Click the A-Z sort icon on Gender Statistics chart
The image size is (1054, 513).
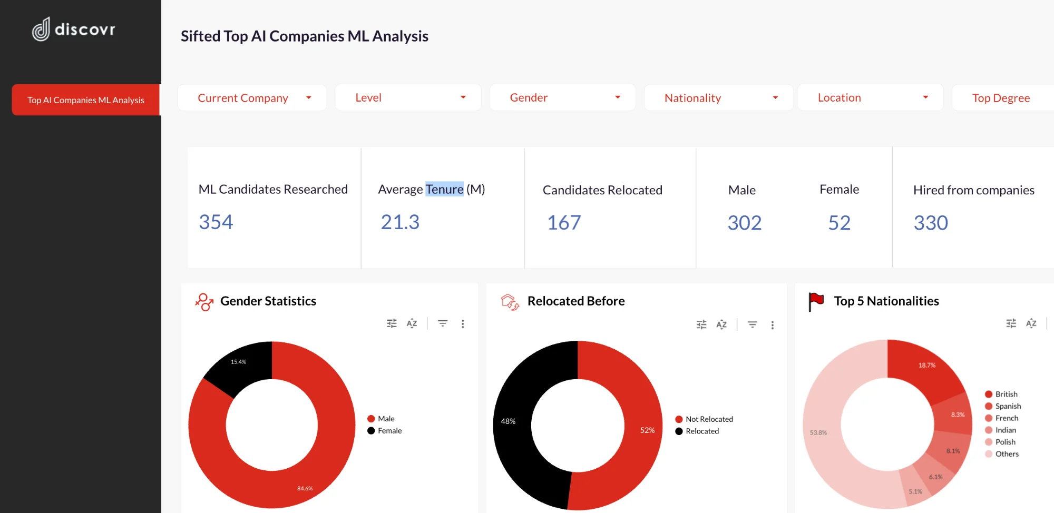click(x=412, y=323)
